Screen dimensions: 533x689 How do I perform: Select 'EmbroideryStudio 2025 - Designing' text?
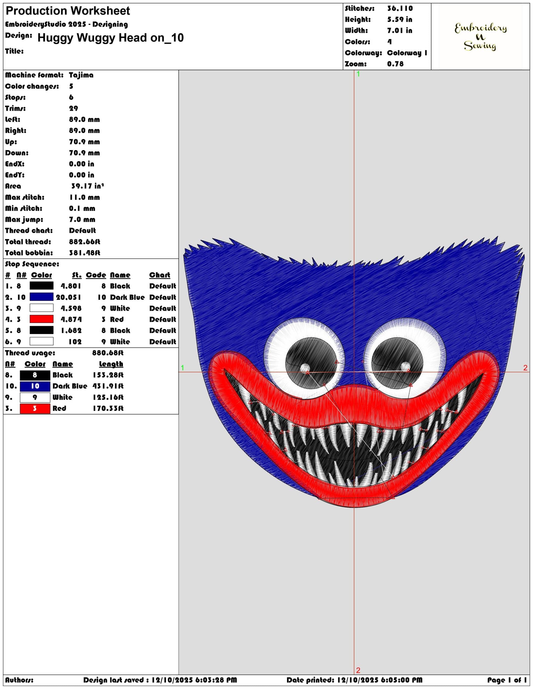coord(66,24)
